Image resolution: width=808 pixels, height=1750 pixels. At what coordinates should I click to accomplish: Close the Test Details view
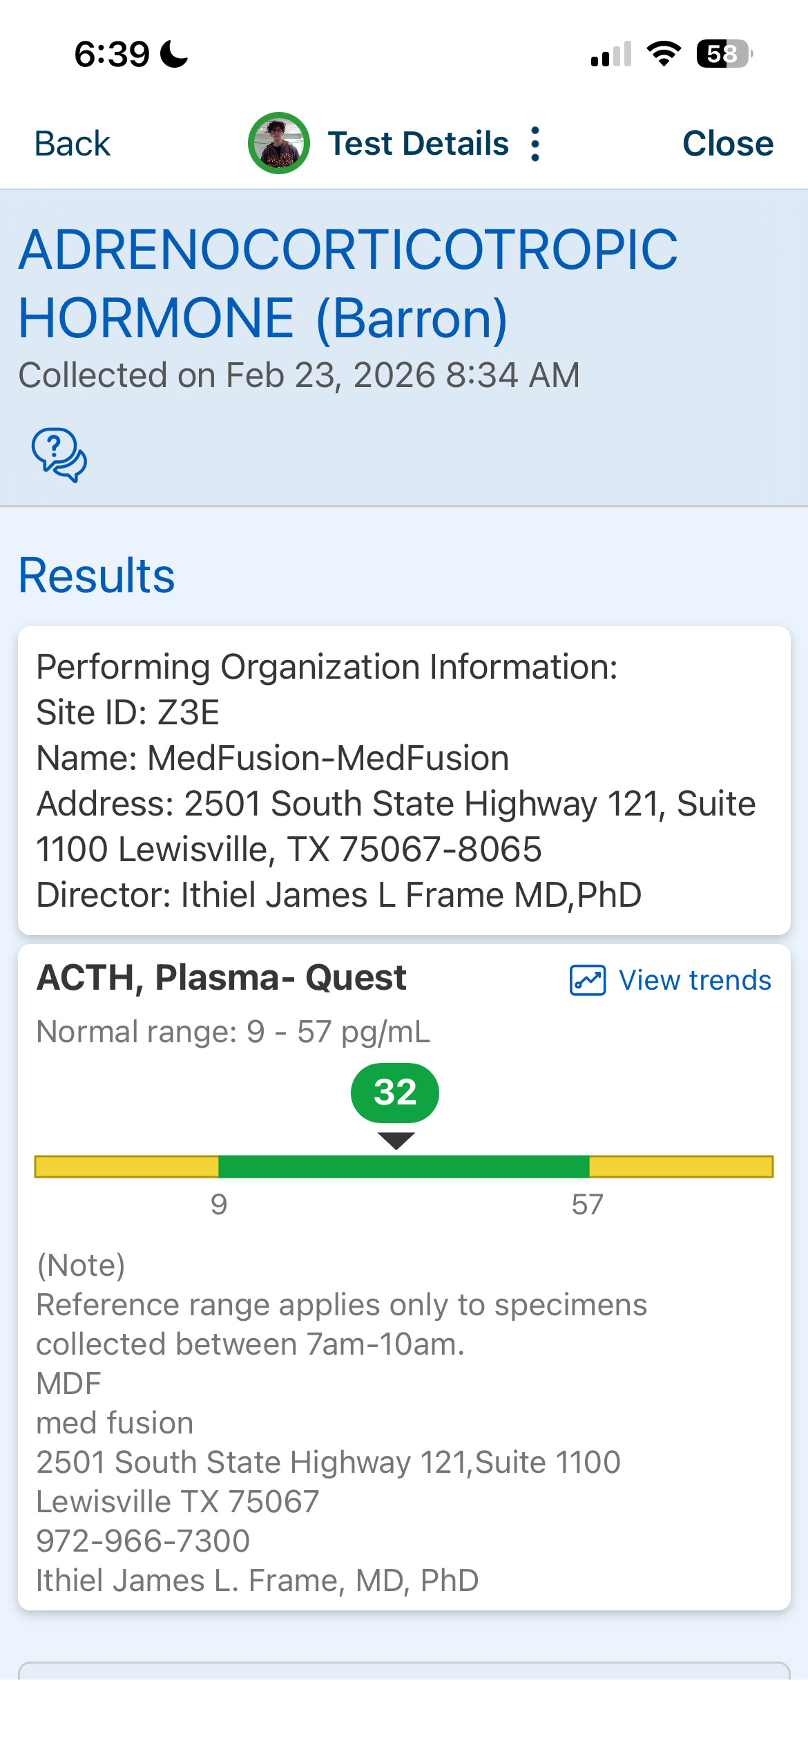point(727,144)
